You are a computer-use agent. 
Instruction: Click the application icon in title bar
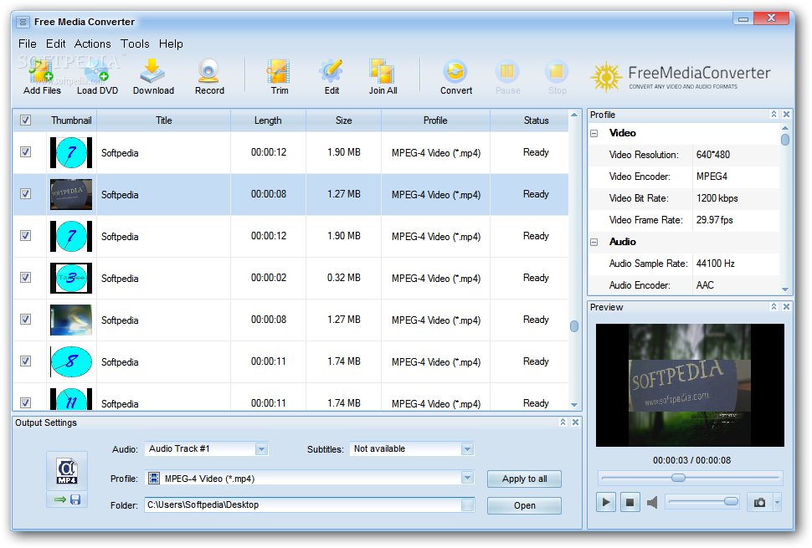pos(23,23)
